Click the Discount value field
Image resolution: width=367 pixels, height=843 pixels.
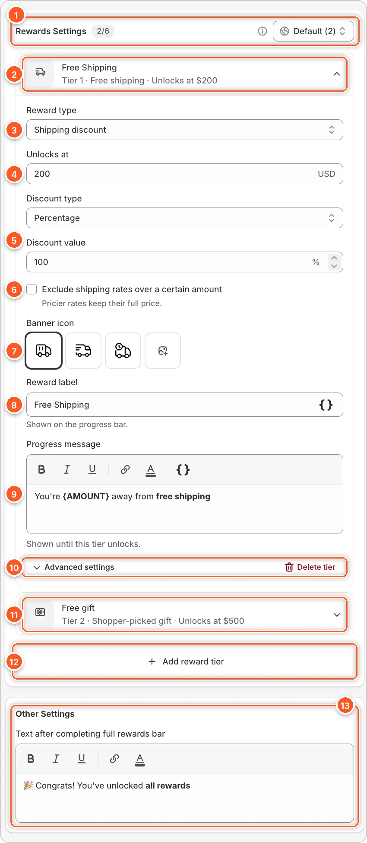click(185, 262)
